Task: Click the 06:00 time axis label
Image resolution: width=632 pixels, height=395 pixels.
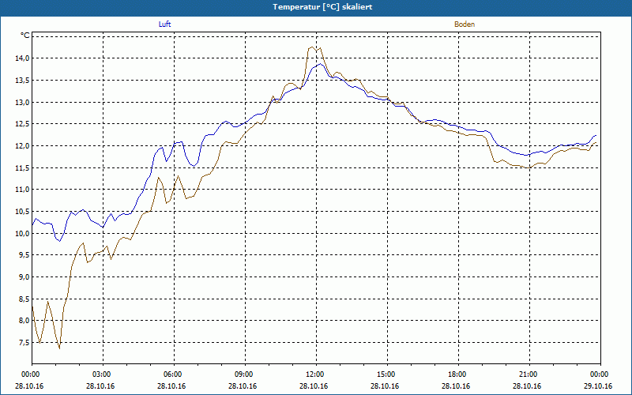Action: (174, 374)
